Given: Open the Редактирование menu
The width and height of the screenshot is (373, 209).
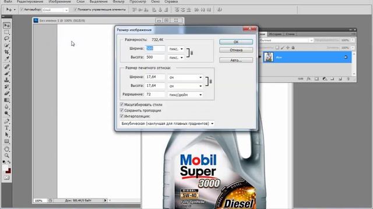Looking at the screenshot, I should pyautogui.click(x=30, y=2).
